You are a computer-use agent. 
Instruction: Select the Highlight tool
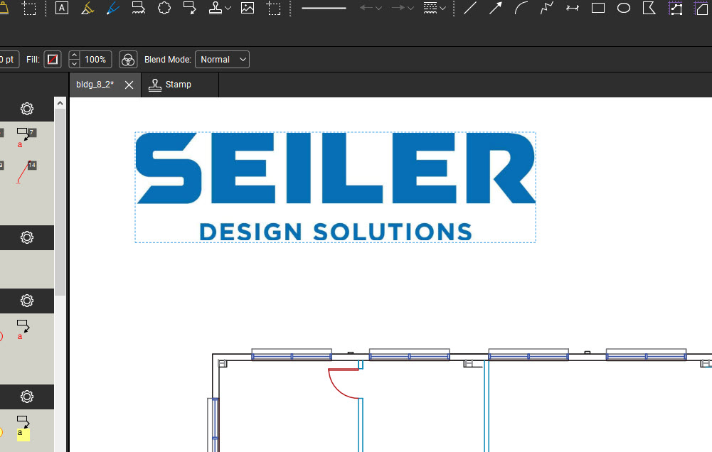coord(87,8)
